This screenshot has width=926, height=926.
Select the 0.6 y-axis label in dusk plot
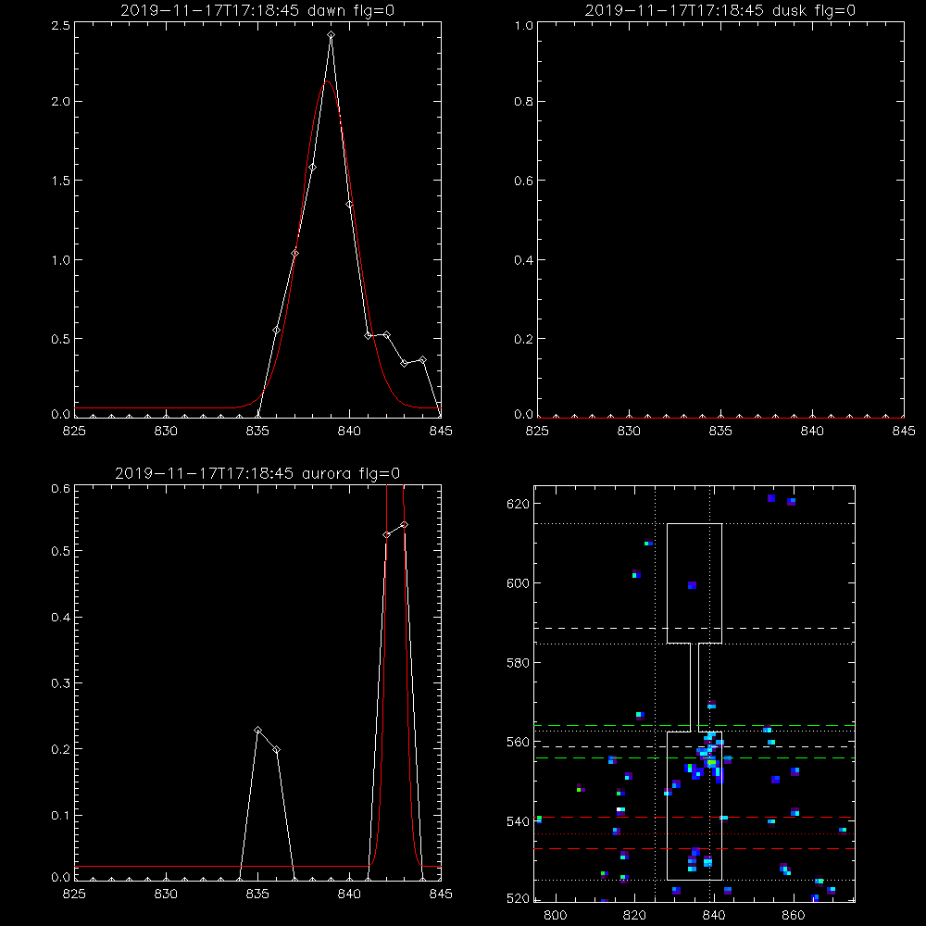tap(524, 181)
